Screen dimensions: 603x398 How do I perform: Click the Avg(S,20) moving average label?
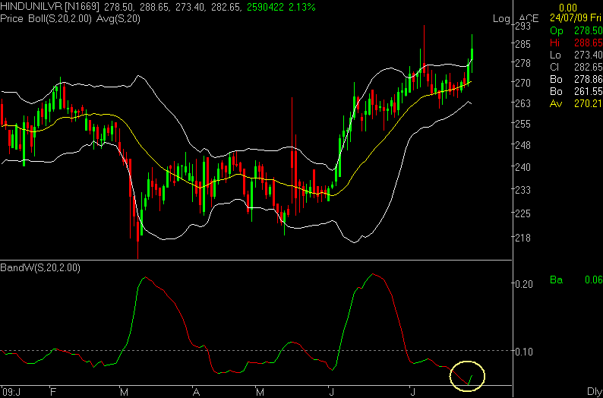117,18
